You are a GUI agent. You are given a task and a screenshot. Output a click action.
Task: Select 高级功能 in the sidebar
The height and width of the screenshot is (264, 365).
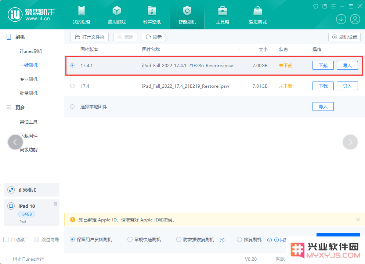click(x=29, y=150)
